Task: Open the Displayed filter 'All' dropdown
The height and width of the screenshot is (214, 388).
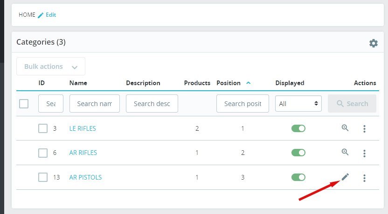Action: (x=298, y=104)
